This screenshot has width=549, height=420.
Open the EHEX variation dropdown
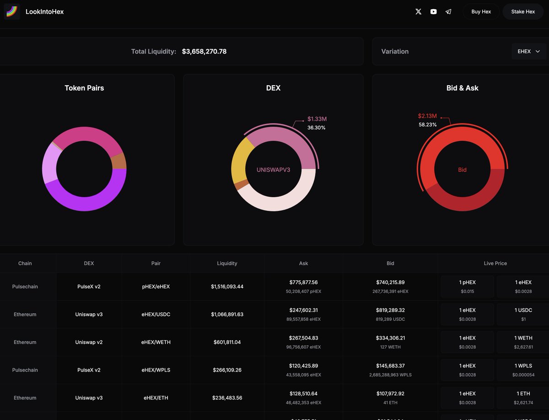tap(529, 52)
